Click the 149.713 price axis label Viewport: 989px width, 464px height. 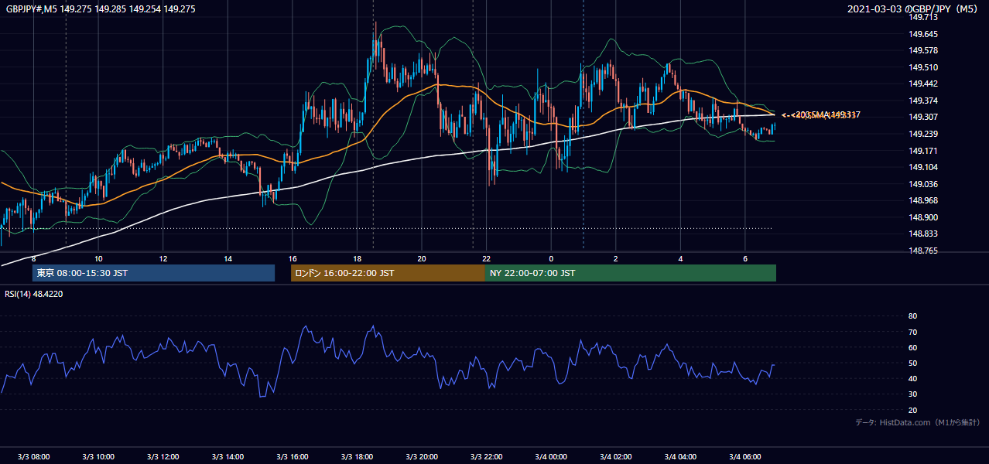[x=923, y=18]
